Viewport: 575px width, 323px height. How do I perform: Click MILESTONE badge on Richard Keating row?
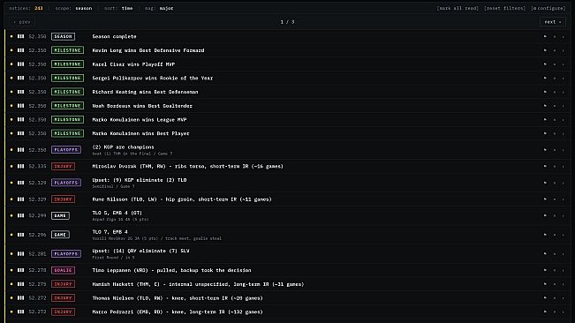click(67, 92)
